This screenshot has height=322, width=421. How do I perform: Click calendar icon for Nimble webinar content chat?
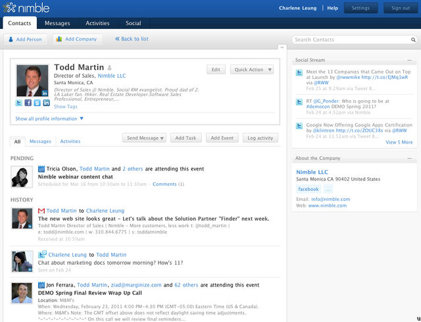(41, 169)
